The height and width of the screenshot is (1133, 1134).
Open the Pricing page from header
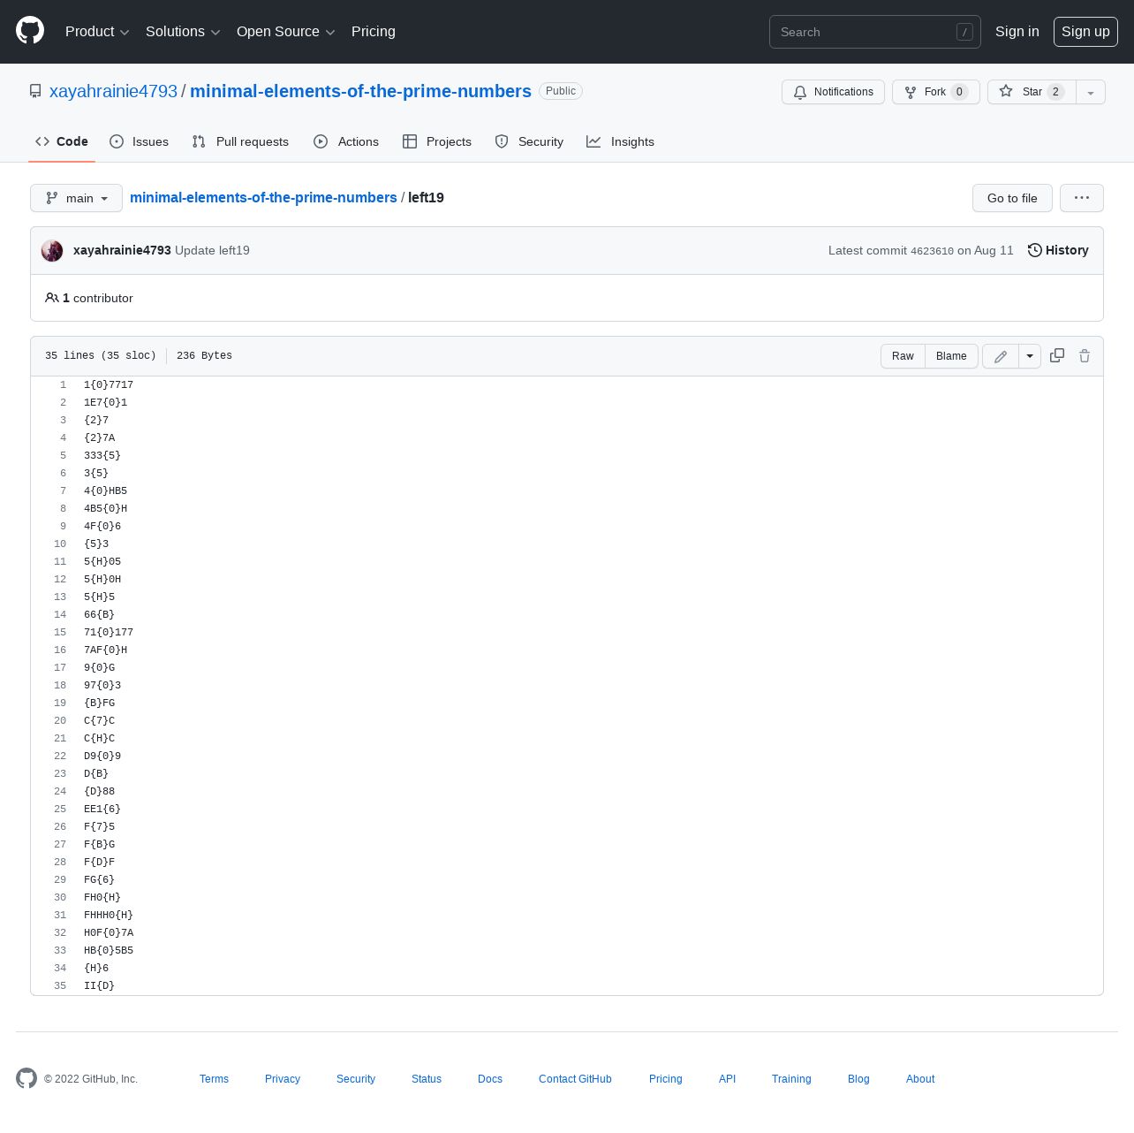point(374,32)
